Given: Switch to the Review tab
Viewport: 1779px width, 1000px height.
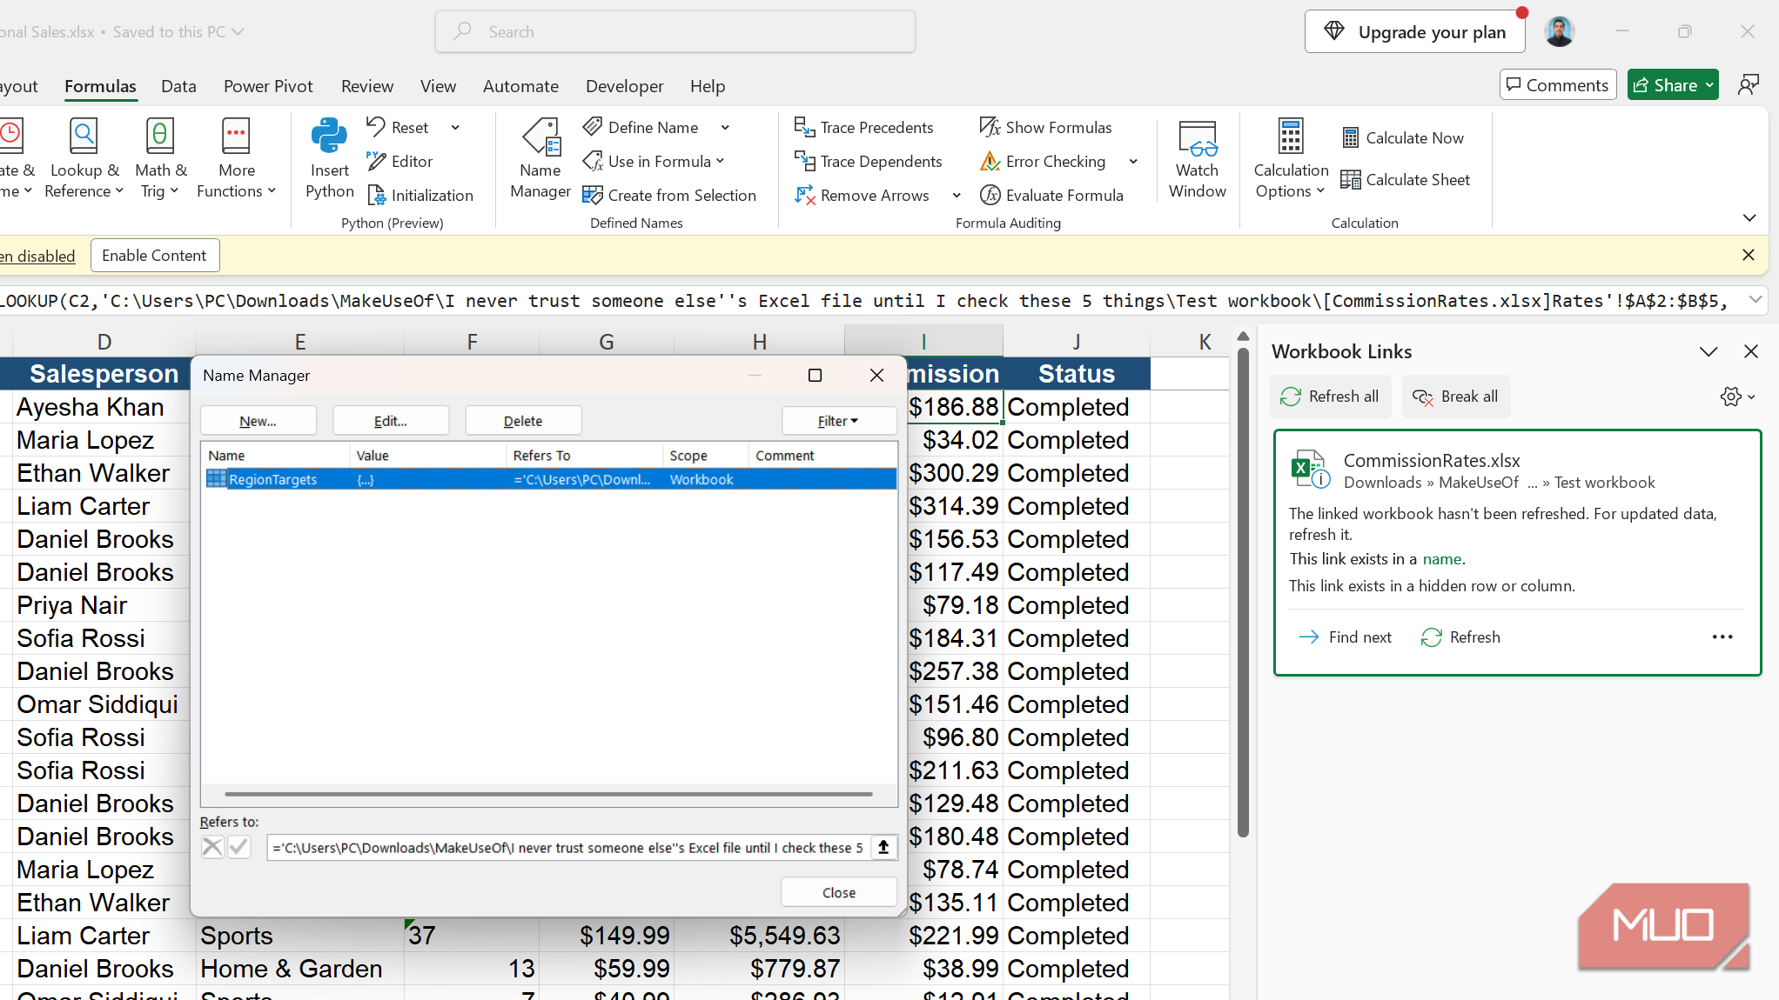Looking at the screenshot, I should click(x=367, y=86).
